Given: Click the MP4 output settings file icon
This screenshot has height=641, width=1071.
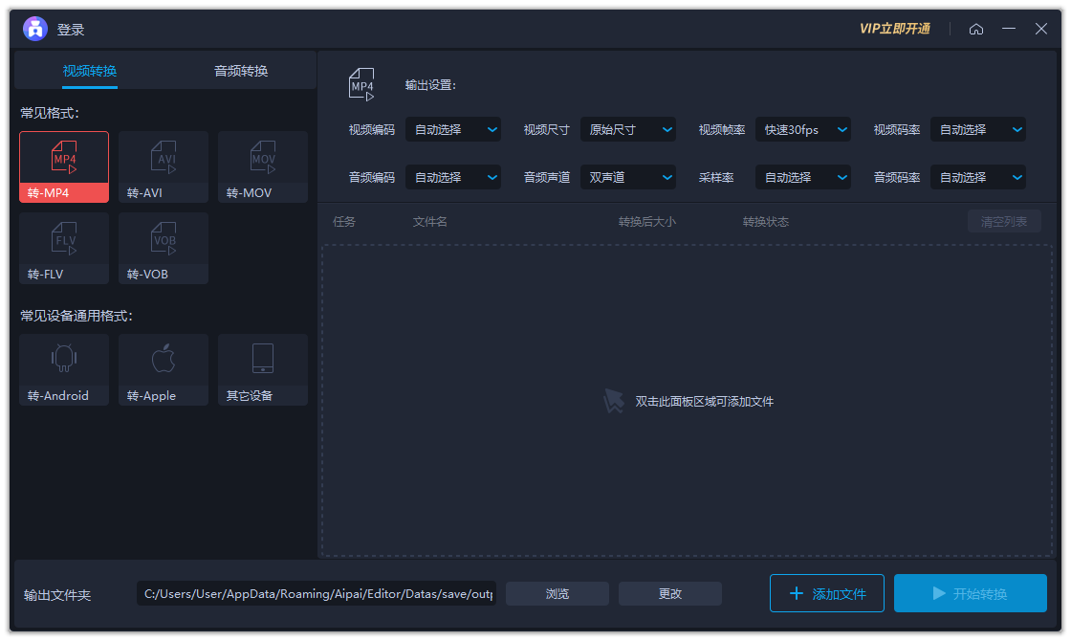Looking at the screenshot, I should (x=361, y=85).
